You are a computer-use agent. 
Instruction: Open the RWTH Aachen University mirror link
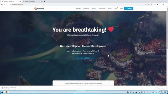tap(91, 84)
